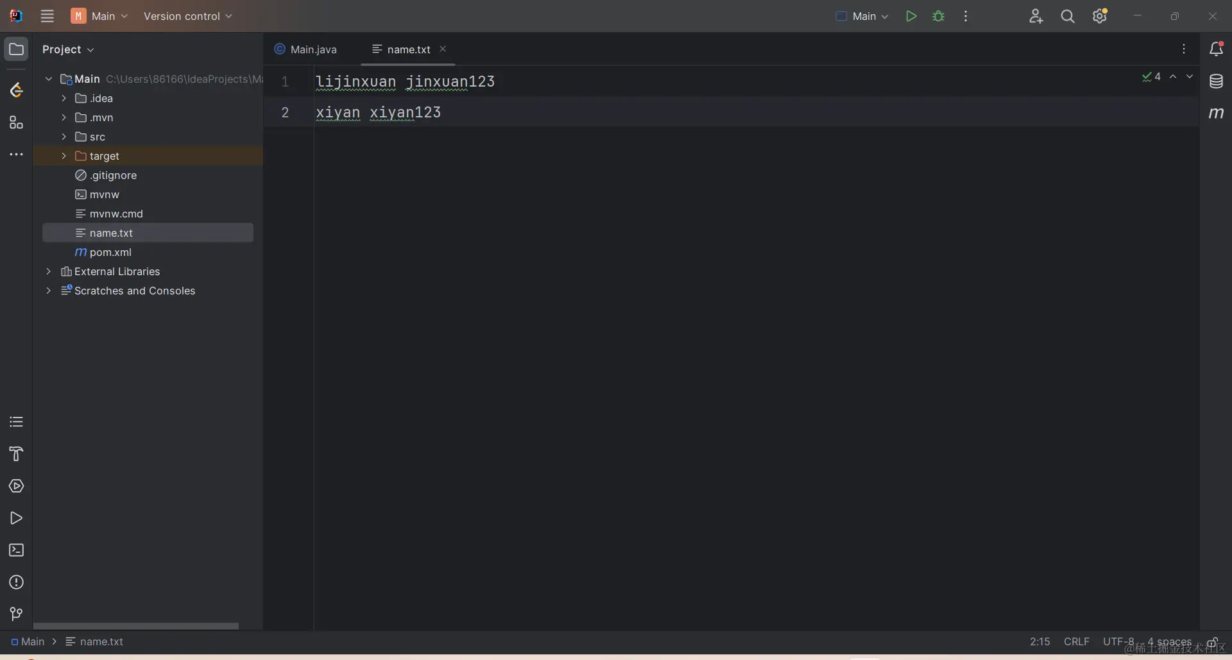Open the Notifications bell
Image resolution: width=1232 pixels, height=660 pixels.
[1216, 49]
